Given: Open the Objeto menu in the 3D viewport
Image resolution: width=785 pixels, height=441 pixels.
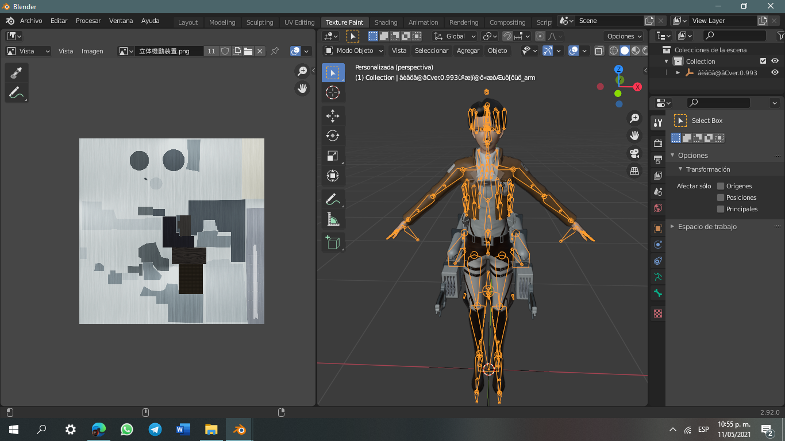Looking at the screenshot, I should (498, 51).
